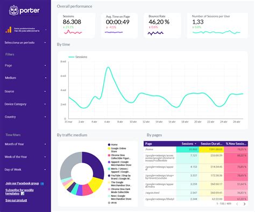Click the teal Men's / Unisex legend dot

[x=109, y=169]
